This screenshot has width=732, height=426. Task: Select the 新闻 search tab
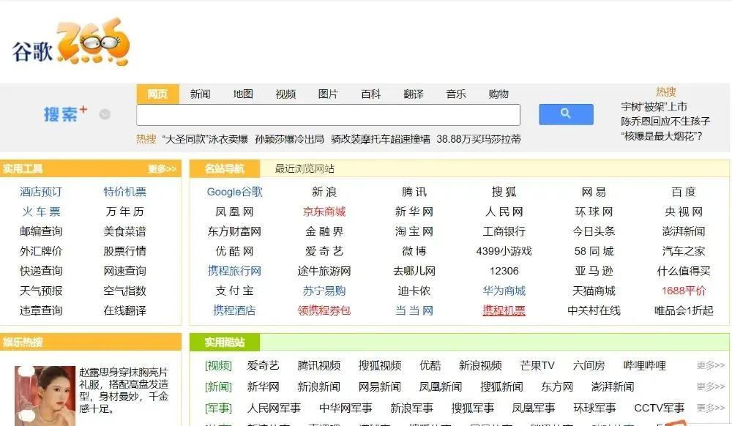(200, 94)
